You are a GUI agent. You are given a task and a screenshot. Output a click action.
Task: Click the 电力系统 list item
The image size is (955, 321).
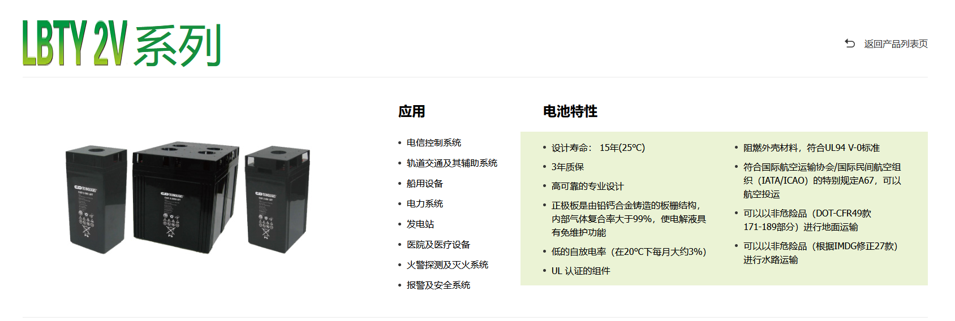(425, 203)
